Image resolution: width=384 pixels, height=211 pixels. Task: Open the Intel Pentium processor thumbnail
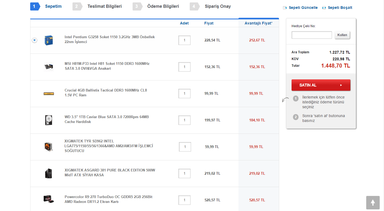click(x=49, y=40)
